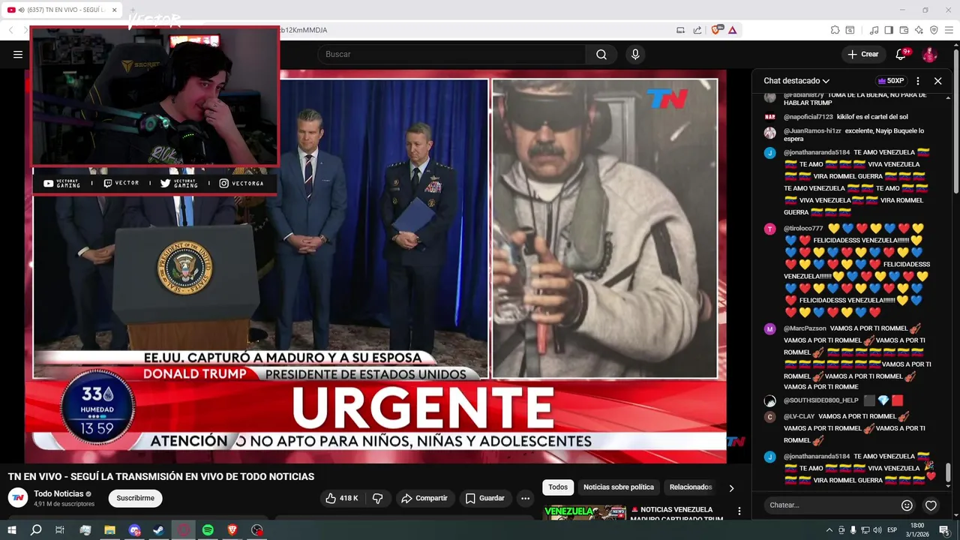Install or cast from the address bar screen icon
Image resolution: width=960 pixels, height=540 pixels.
(680, 30)
